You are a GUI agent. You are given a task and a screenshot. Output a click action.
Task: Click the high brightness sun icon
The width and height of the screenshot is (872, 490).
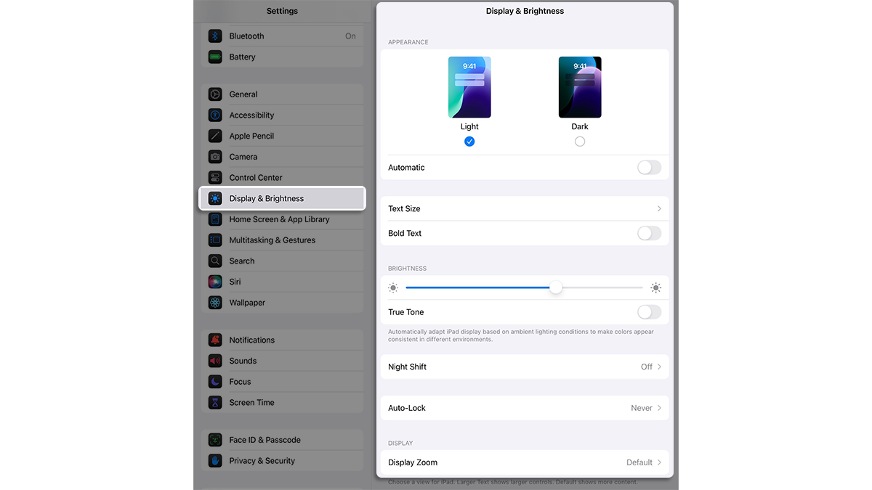click(656, 288)
